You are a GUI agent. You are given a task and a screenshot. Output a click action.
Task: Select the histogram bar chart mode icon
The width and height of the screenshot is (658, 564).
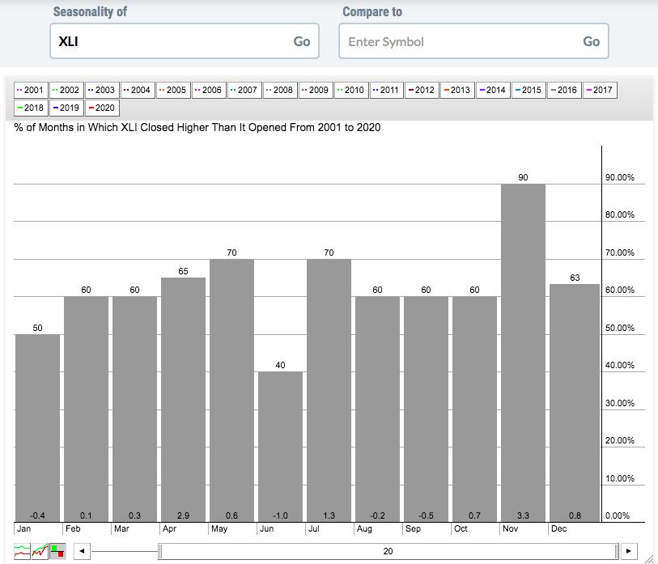(57, 551)
